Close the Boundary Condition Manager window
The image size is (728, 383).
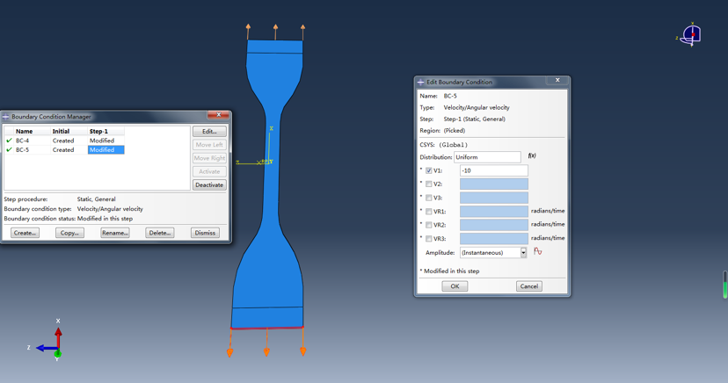pyautogui.click(x=218, y=115)
